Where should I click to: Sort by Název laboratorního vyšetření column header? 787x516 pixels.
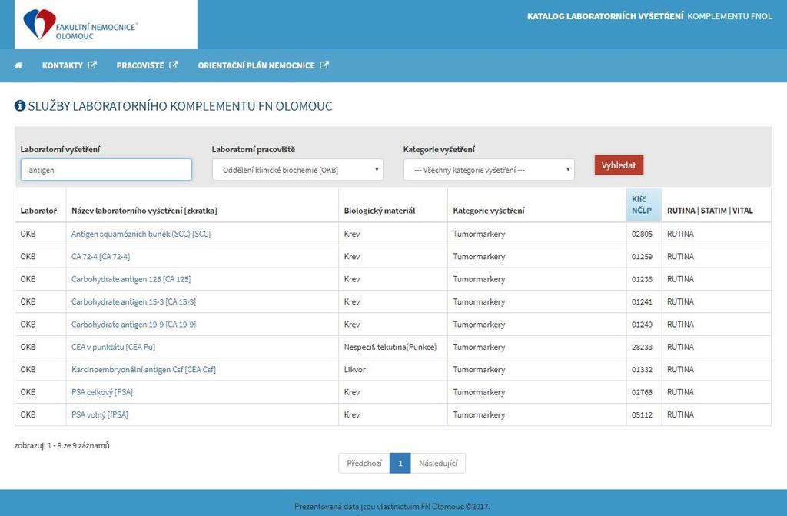tap(202, 205)
